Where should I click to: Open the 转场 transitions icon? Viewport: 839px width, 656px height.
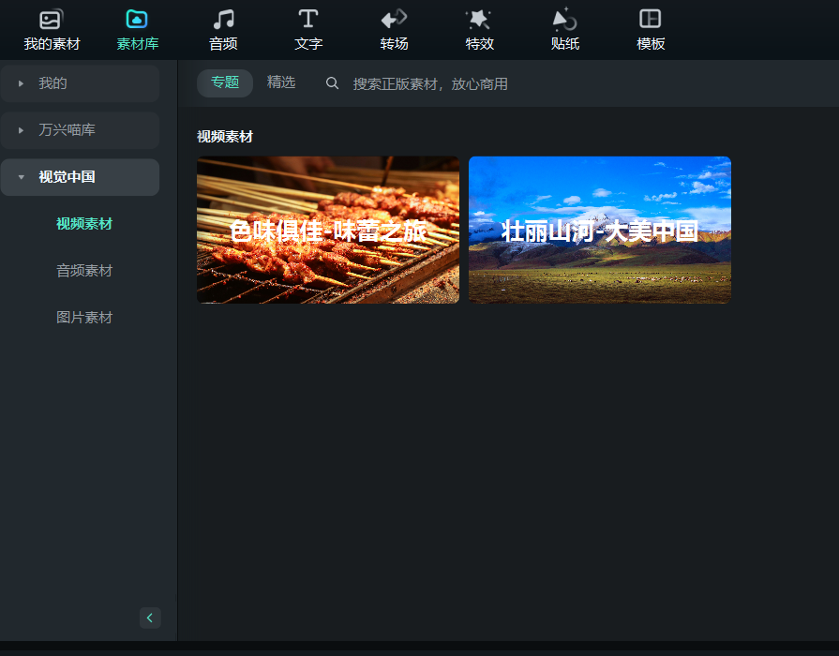[x=394, y=20]
